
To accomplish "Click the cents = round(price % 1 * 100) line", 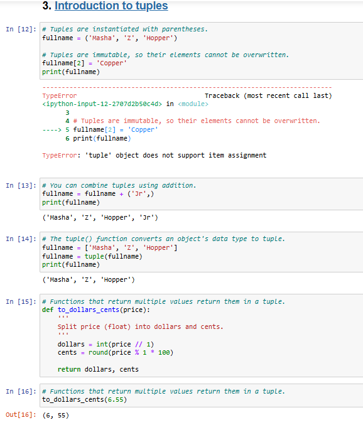I will pyautogui.click(x=116, y=353).
